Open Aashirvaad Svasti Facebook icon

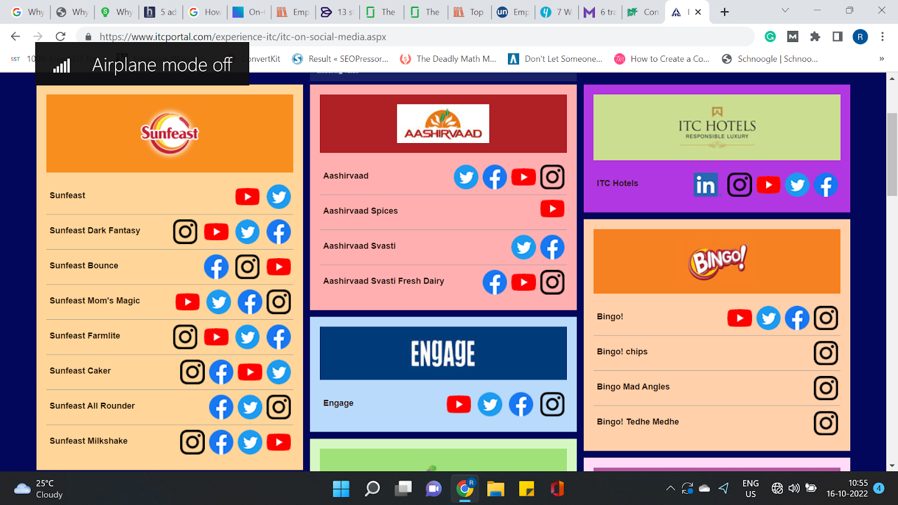click(x=552, y=247)
